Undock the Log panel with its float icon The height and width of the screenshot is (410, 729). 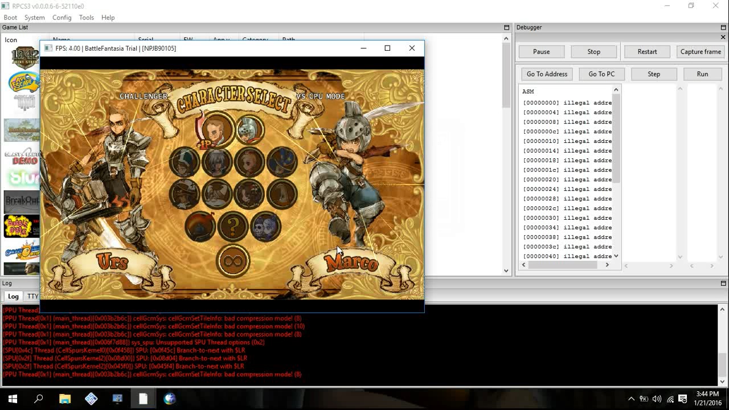pyautogui.click(x=723, y=283)
